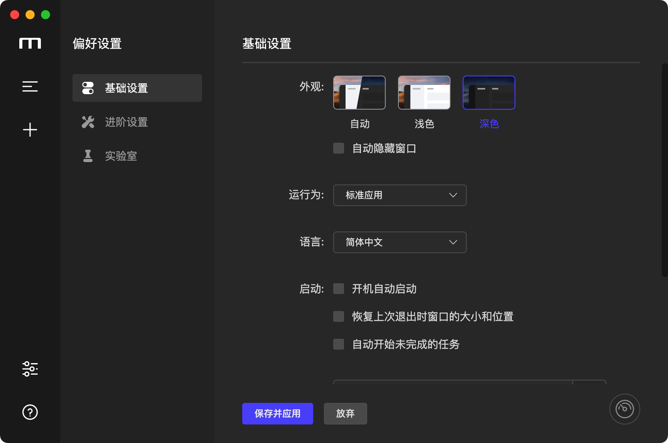
Task: Click the flask icon for 实验室
Action: point(88,156)
